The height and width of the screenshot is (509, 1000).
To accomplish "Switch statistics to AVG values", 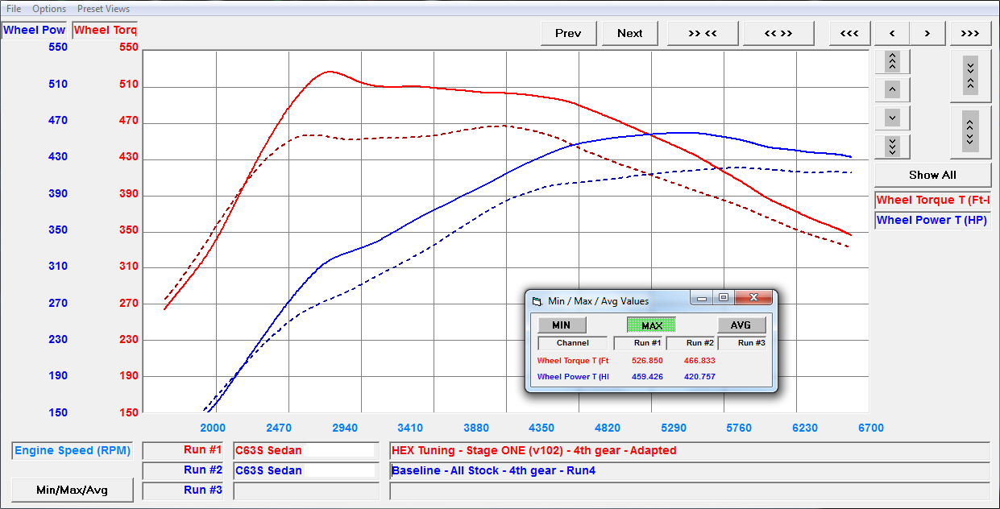I will tap(741, 325).
